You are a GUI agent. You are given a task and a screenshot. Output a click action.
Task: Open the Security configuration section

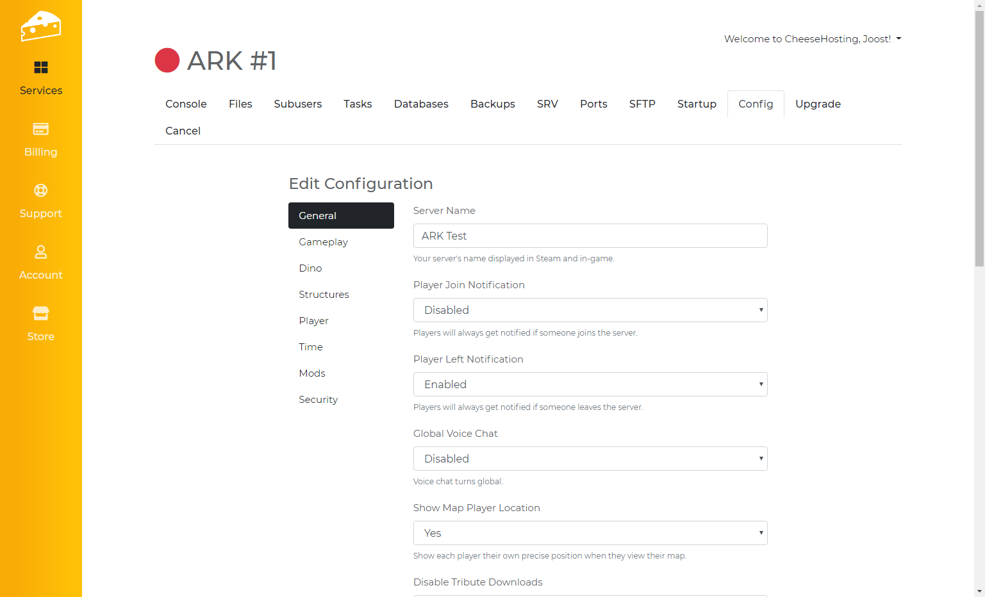[x=318, y=400]
